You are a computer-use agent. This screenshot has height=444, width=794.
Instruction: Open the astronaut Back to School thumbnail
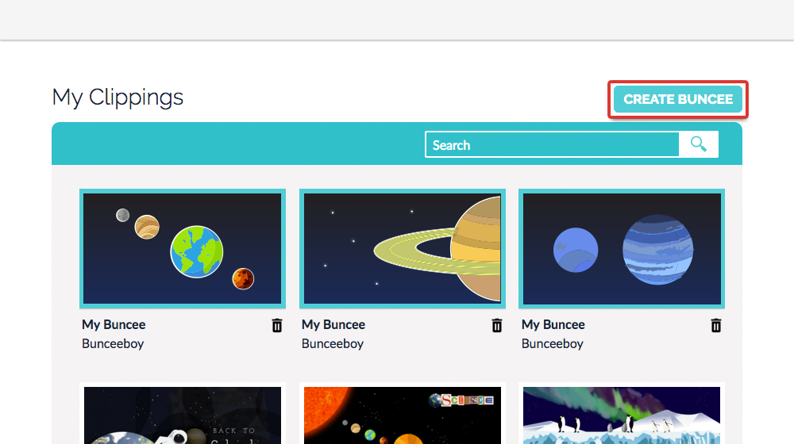pyautogui.click(x=183, y=415)
